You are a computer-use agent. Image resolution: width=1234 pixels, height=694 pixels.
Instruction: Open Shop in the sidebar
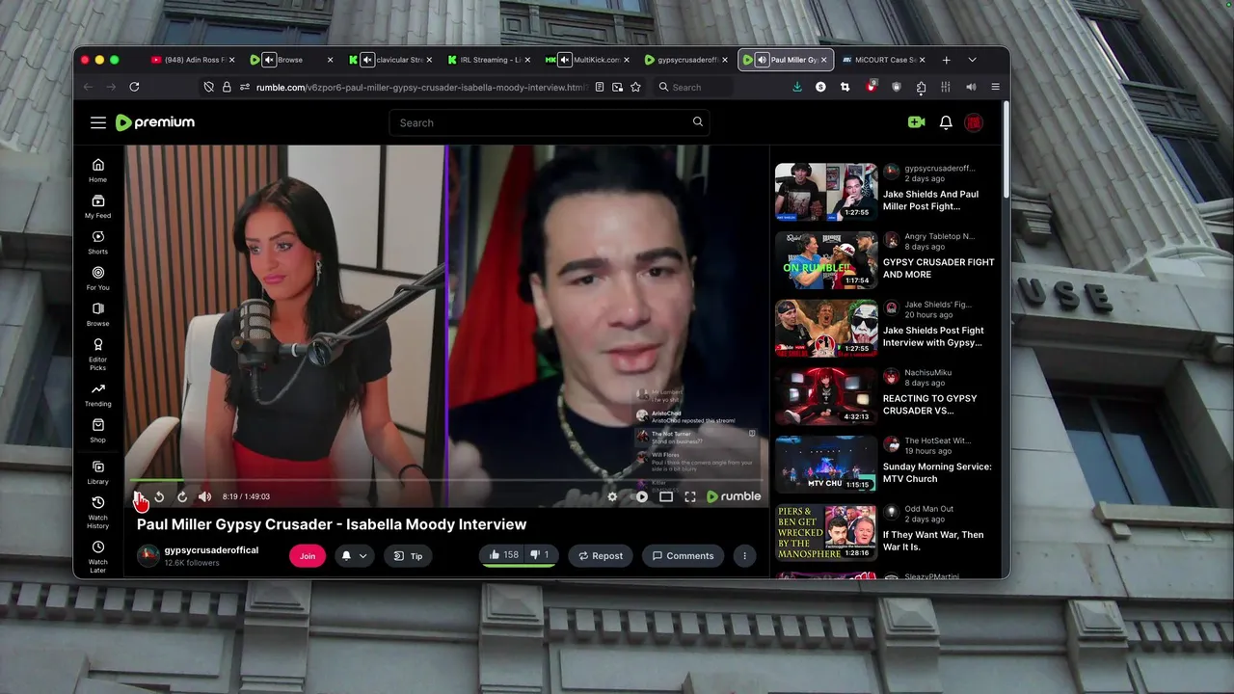(x=98, y=431)
